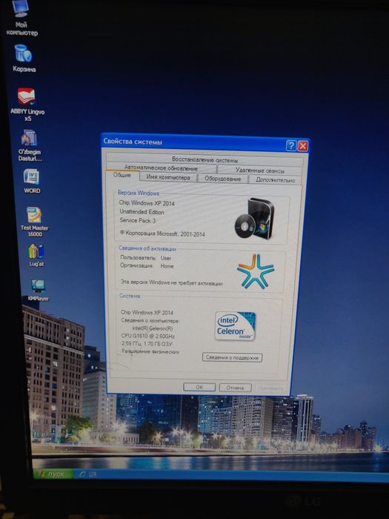Click the show desktop quick launch icon
The image size is (389, 519).
(93, 475)
